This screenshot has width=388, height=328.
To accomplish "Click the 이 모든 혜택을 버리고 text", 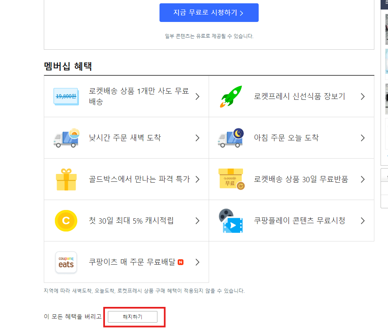I will (x=73, y=316).
